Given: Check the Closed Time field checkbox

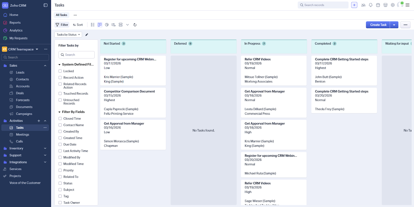Looking at the screenshot, I should pyautogui.click(x=60, y=119).
